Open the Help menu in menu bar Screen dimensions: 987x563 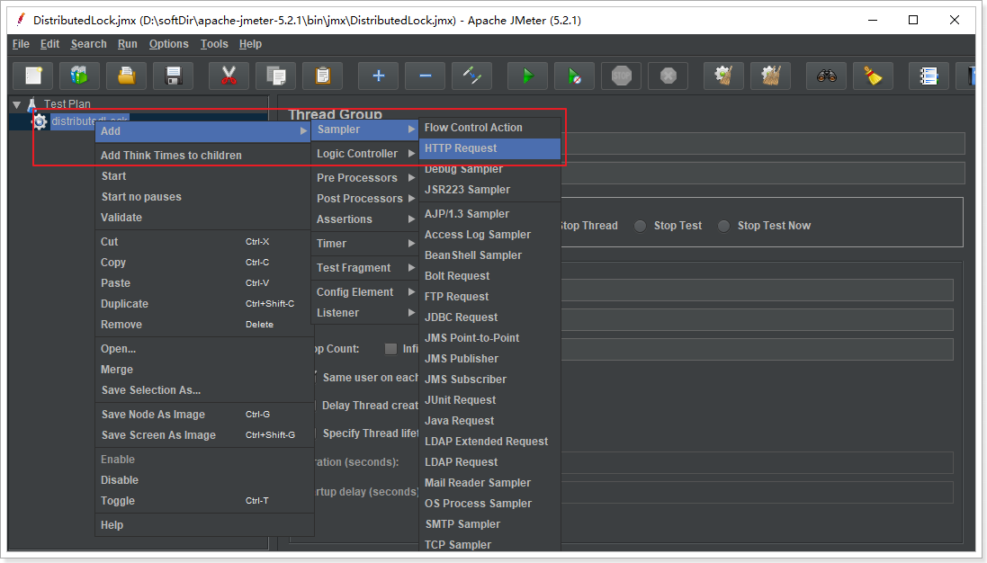point(250,44)
